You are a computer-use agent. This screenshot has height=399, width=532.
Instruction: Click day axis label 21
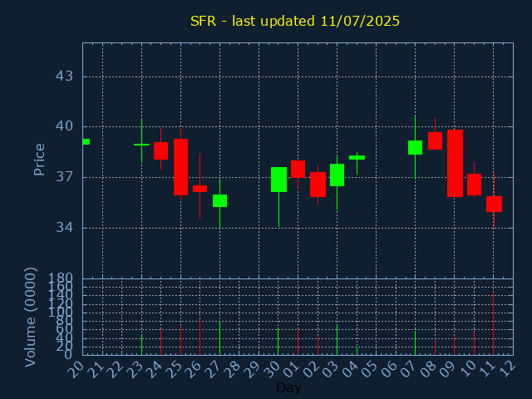point(96,369)
